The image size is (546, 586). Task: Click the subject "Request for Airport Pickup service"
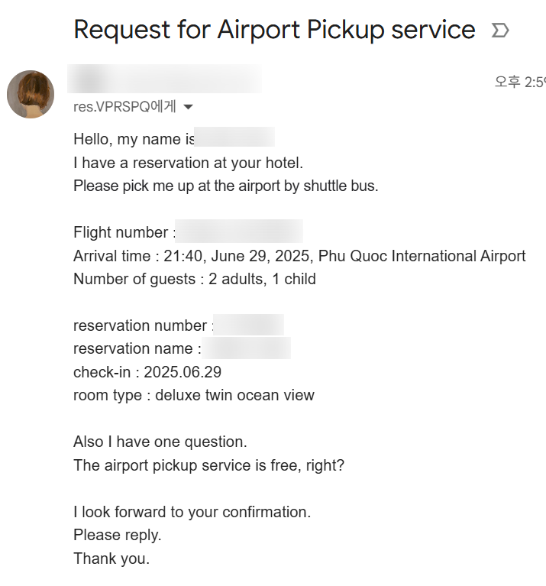[274, 31]
